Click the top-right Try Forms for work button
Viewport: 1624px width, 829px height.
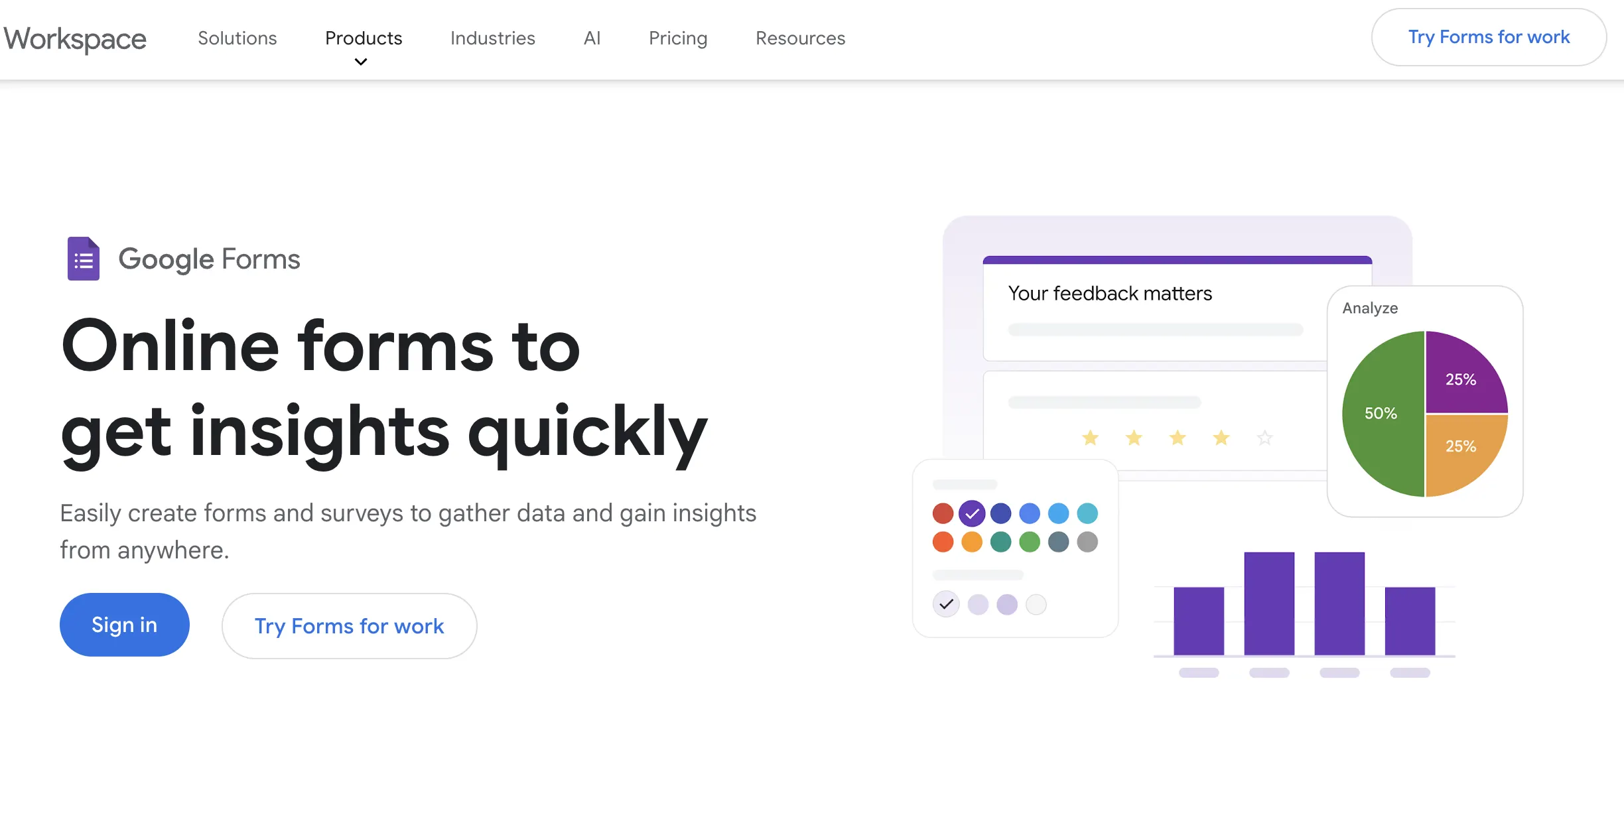1488,37
